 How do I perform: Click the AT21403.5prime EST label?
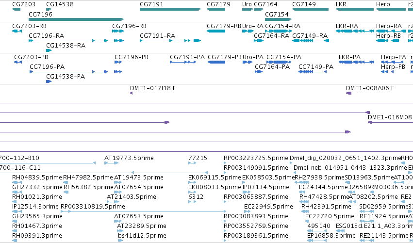[132, 197]
